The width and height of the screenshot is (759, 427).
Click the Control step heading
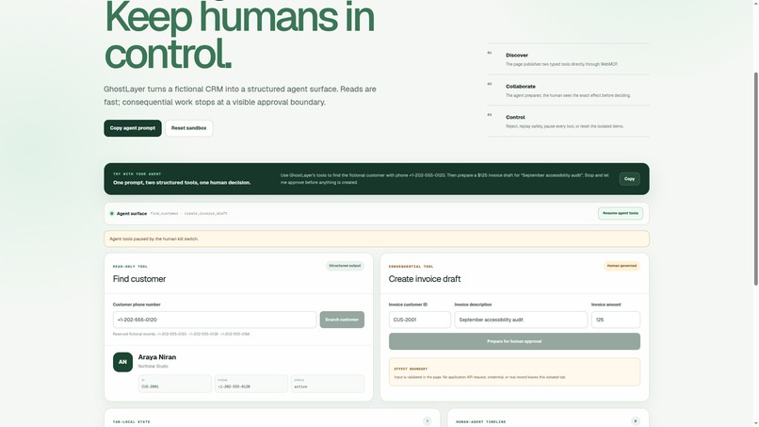tap(515, 117)
